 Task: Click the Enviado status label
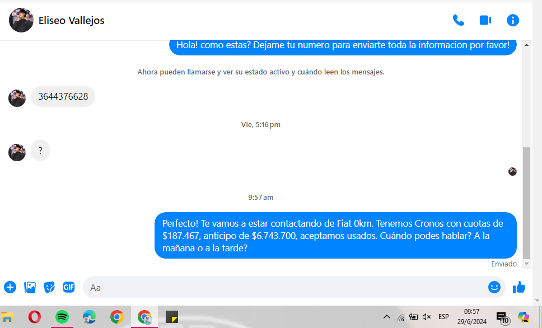coord(503,264)
